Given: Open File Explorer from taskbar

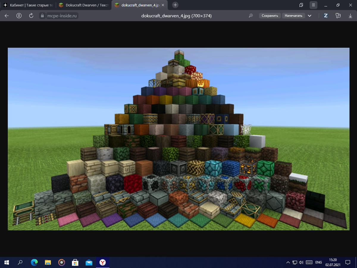Looking at the screenshot, I should click(48, 262).
